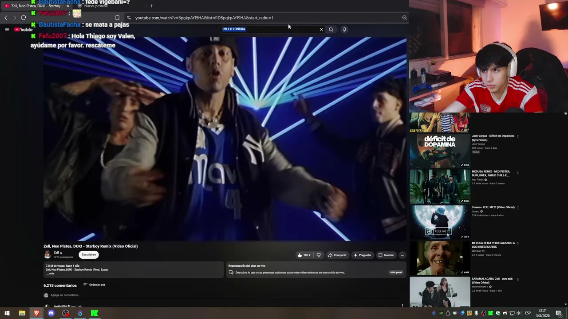568x319 pixels.
Task: Open Brave browser from the taskbar
Action: pyautogui.click(x=36, y=313)
